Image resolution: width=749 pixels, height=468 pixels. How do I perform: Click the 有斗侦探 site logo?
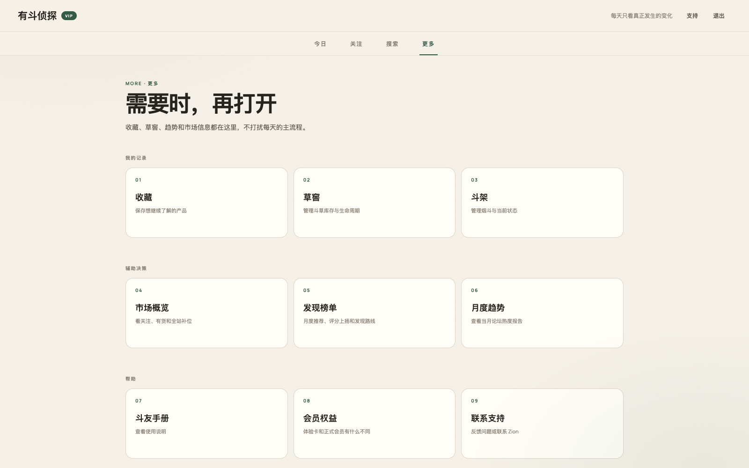click(37, 16)
